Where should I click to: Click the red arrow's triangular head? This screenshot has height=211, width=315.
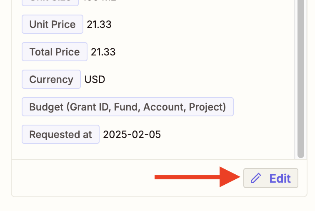click(x=230, y=178)
